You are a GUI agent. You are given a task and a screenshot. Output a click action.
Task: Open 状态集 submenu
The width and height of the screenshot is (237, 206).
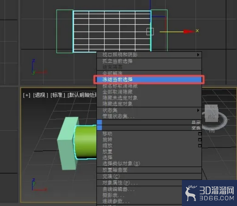(x=149, y=110)
